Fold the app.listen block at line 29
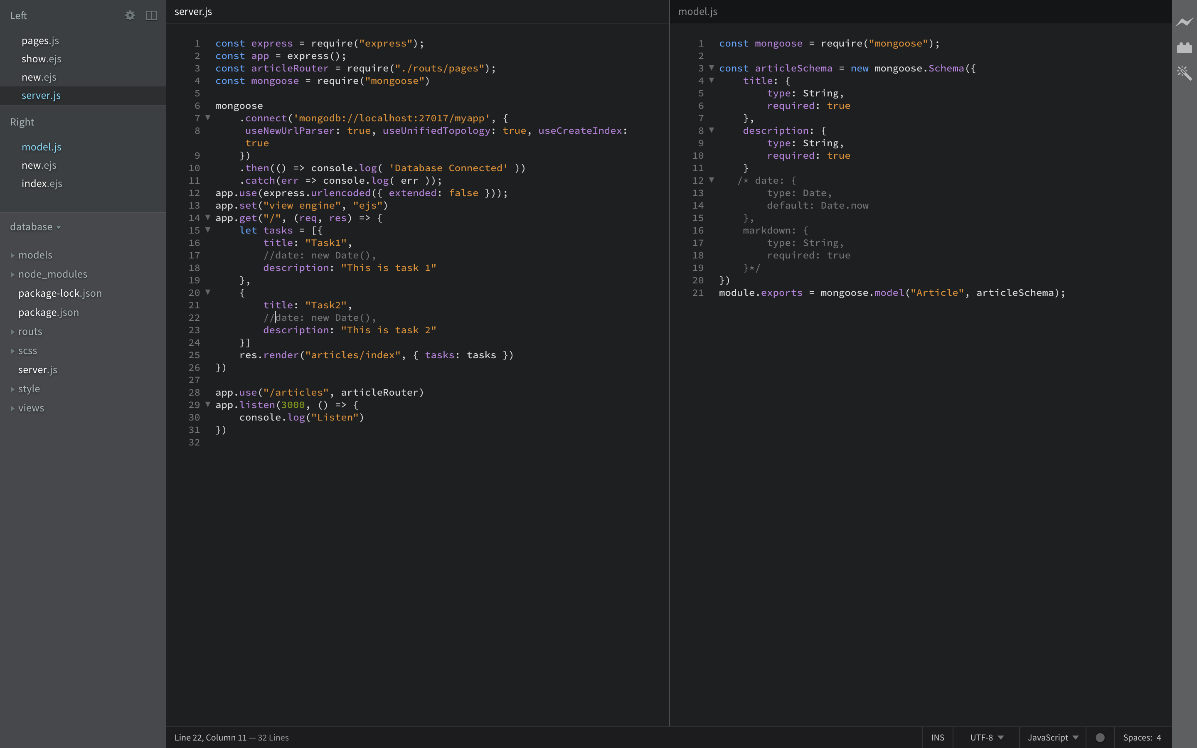Screen dimensions: 1197x748 208,404
